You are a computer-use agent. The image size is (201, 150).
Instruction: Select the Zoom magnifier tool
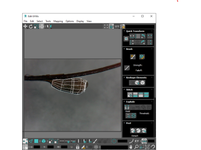136,147
